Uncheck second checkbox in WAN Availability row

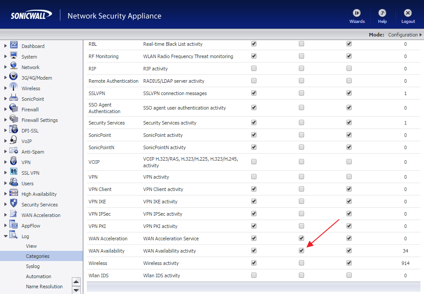pyautogui.click(x=301, y=250)
